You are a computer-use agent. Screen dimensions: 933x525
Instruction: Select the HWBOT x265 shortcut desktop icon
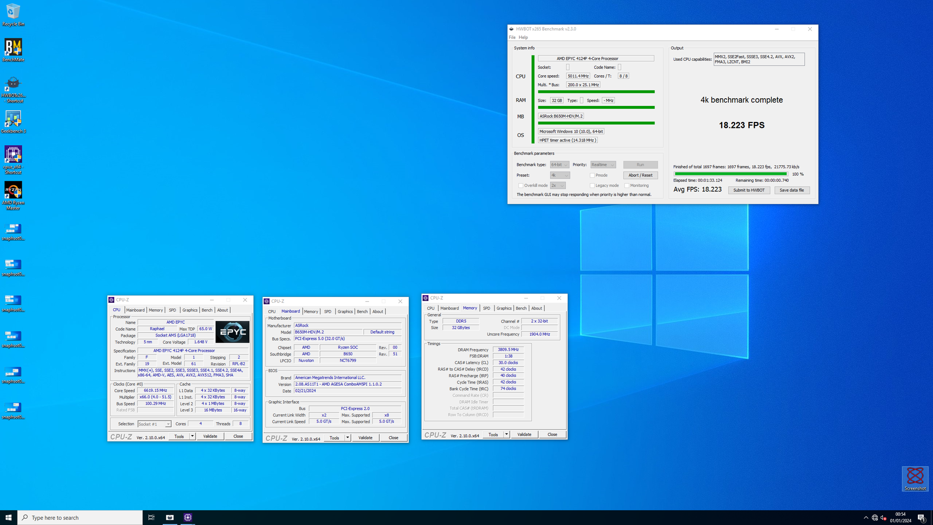[x=13, y=89]
